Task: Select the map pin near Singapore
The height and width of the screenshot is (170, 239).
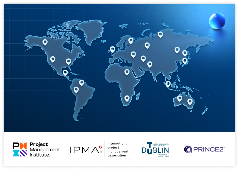Action: point(168,84)
